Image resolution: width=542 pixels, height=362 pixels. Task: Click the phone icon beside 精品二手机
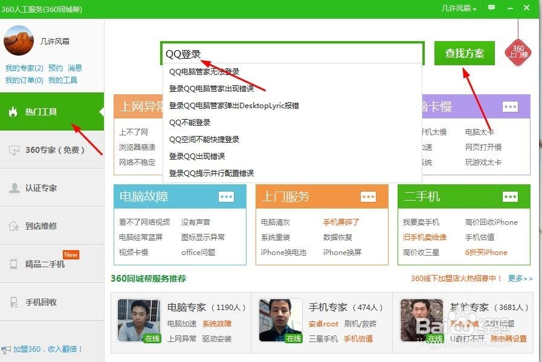click(13, 264)
